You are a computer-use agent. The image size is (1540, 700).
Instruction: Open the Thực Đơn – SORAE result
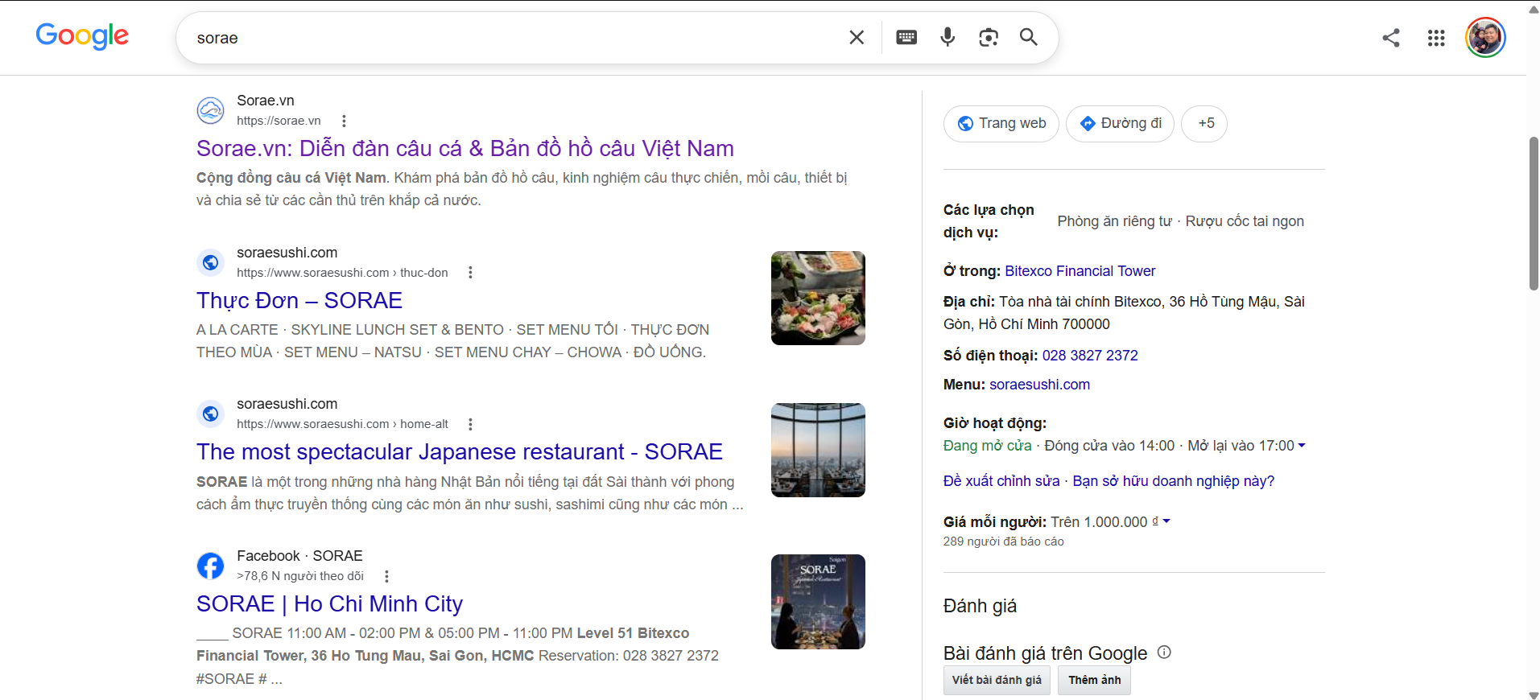click(299, 300)
